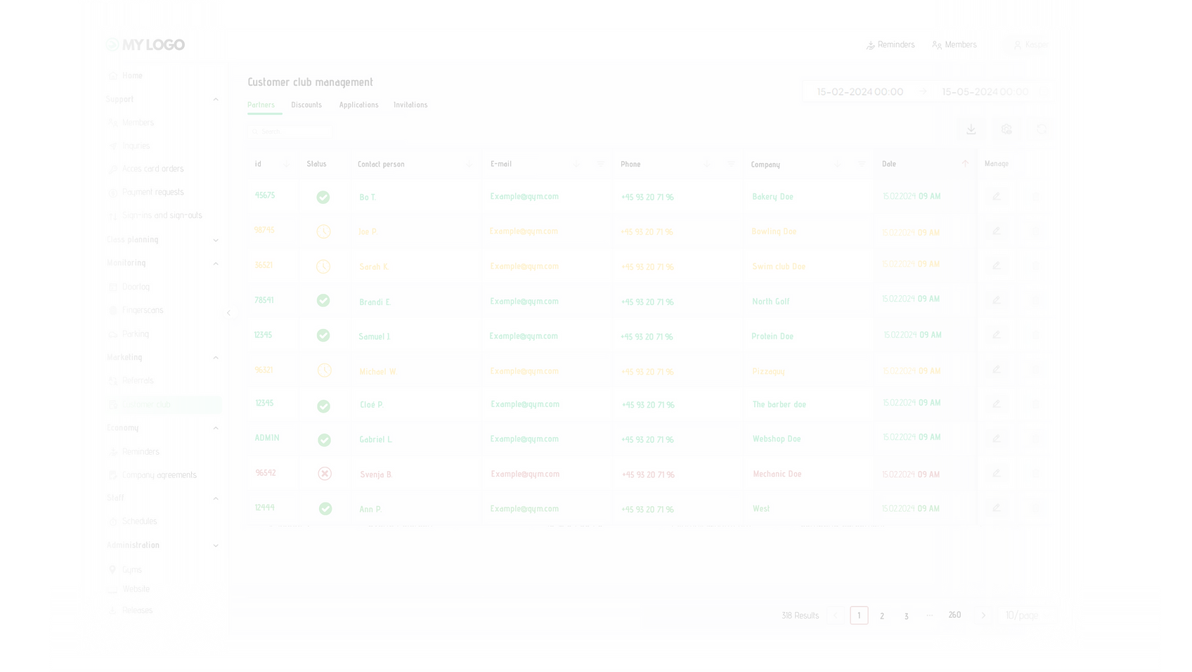Click inside the search field above the table
1192x672 pixels.
290,131
